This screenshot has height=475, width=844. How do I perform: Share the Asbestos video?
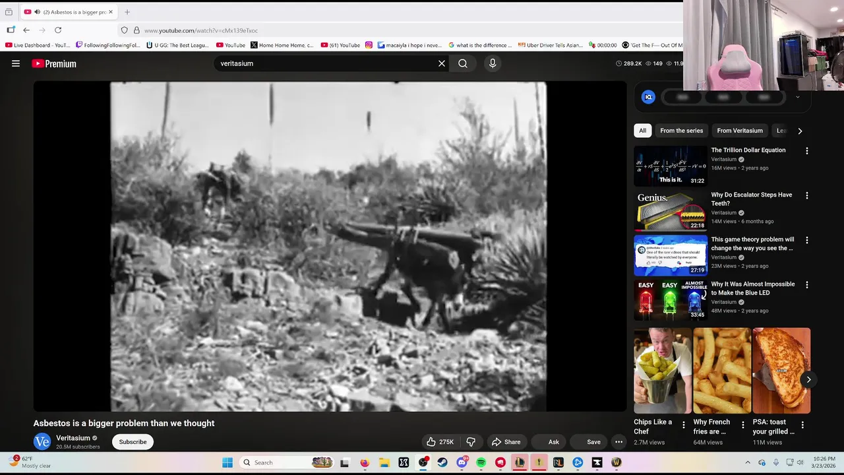pos(506,442)
